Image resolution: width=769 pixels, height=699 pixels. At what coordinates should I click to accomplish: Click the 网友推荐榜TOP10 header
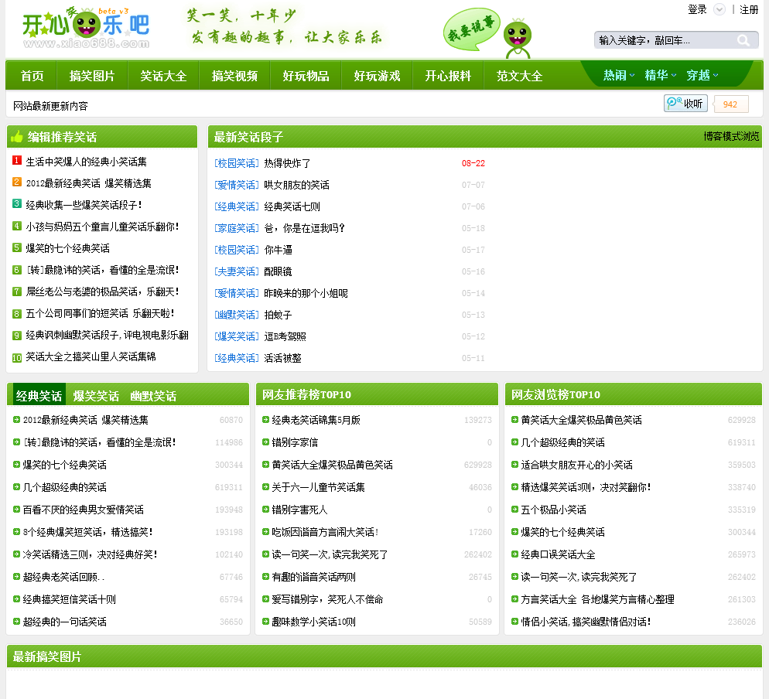tap(306, 394)
